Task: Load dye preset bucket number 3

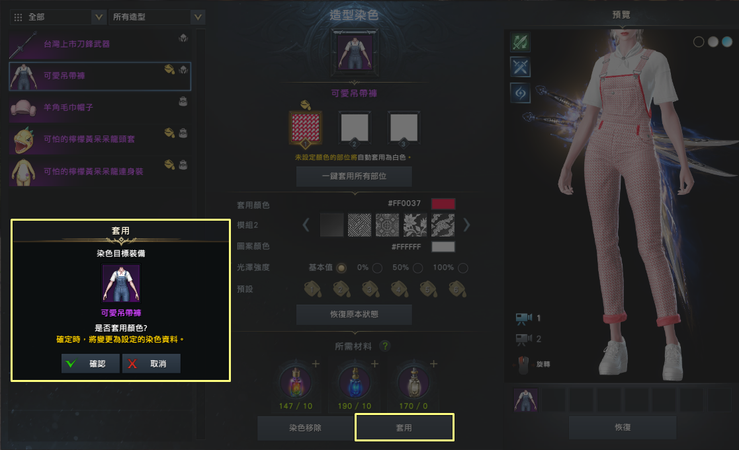Action: tap(370, 289)
